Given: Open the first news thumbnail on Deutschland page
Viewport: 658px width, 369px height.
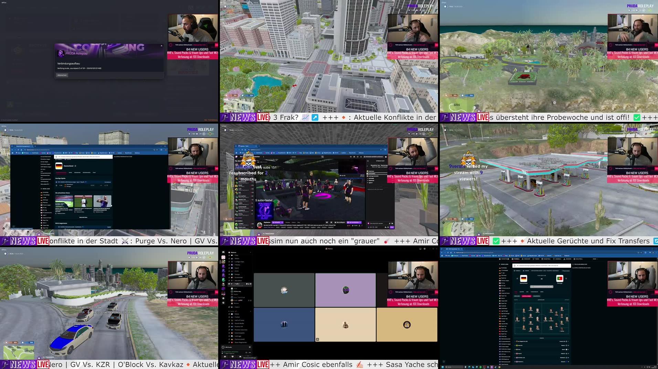Looking at the screenshot, I should (64, 201).
